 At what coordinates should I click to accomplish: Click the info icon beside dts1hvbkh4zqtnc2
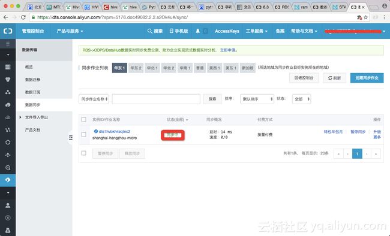point(96,131)
